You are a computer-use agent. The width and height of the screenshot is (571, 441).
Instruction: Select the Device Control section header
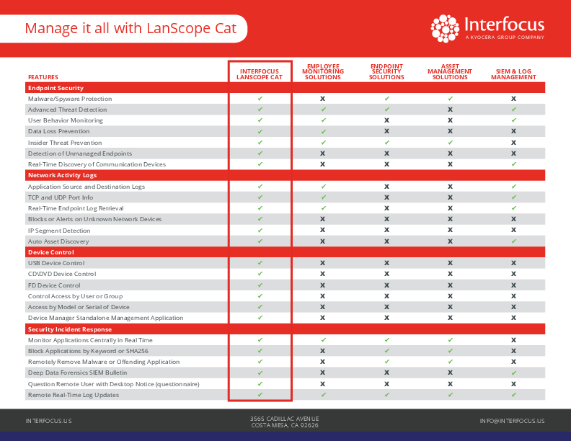(x=285, y=252)
